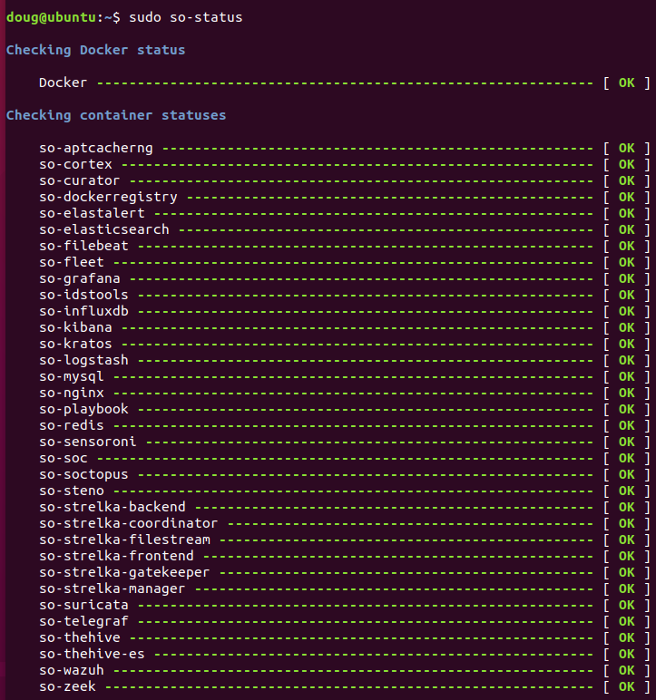Click the so-filebeat container name
656x700 pixels.
83,246
